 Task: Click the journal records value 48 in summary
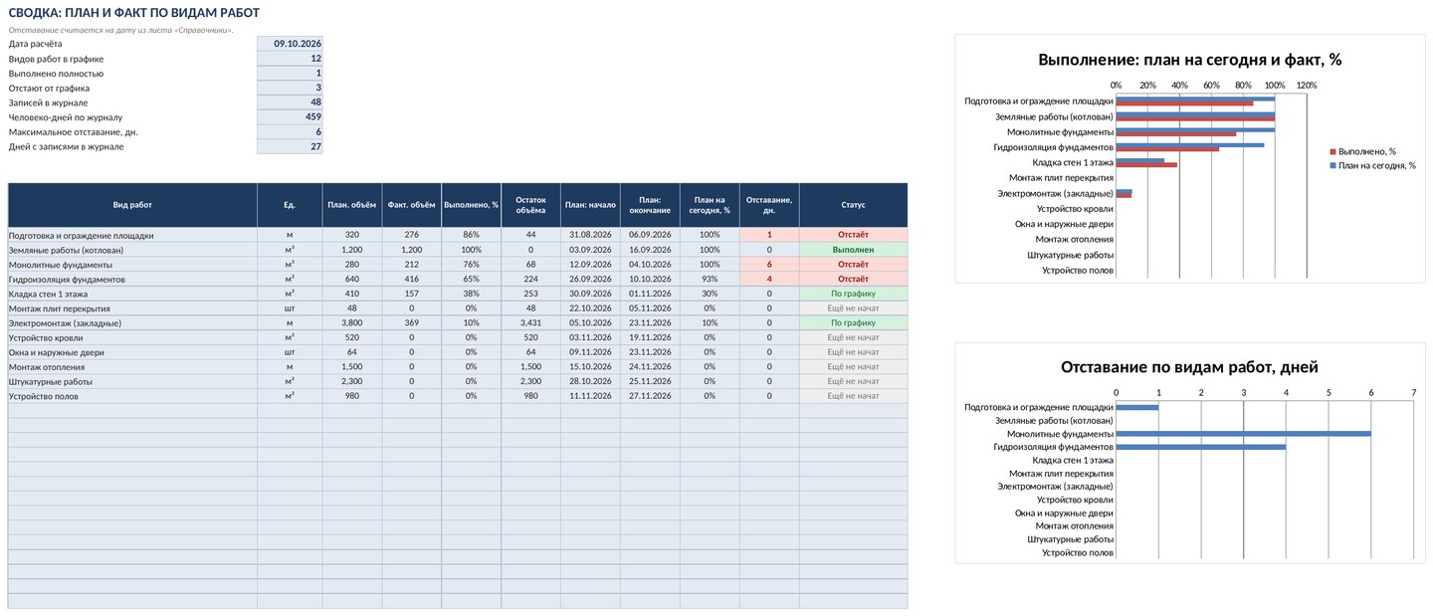tap(290, 103)
